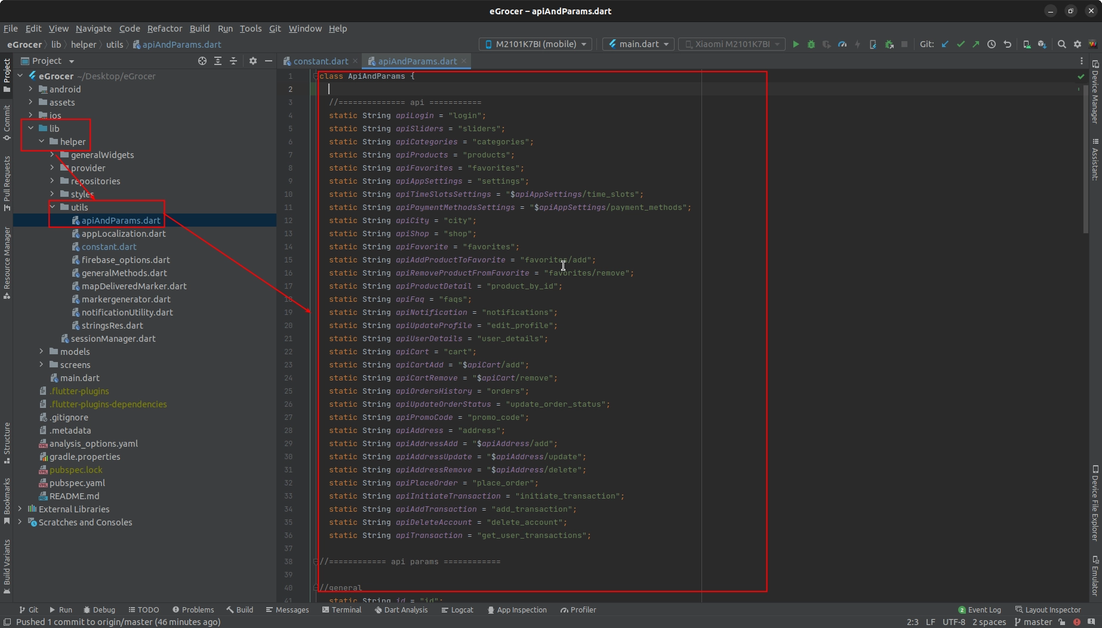Open the Build menu
Viewport: 1102px width, 628px height.
click(x=199, y=29)
